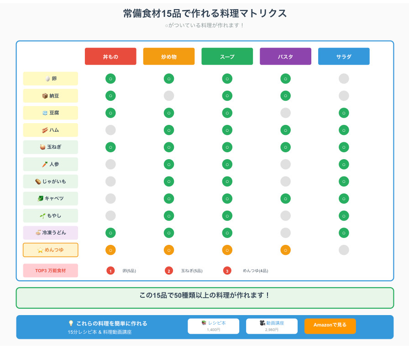Toggle the grey circle for めんつゆ under サラダ

tap(344, 250)
